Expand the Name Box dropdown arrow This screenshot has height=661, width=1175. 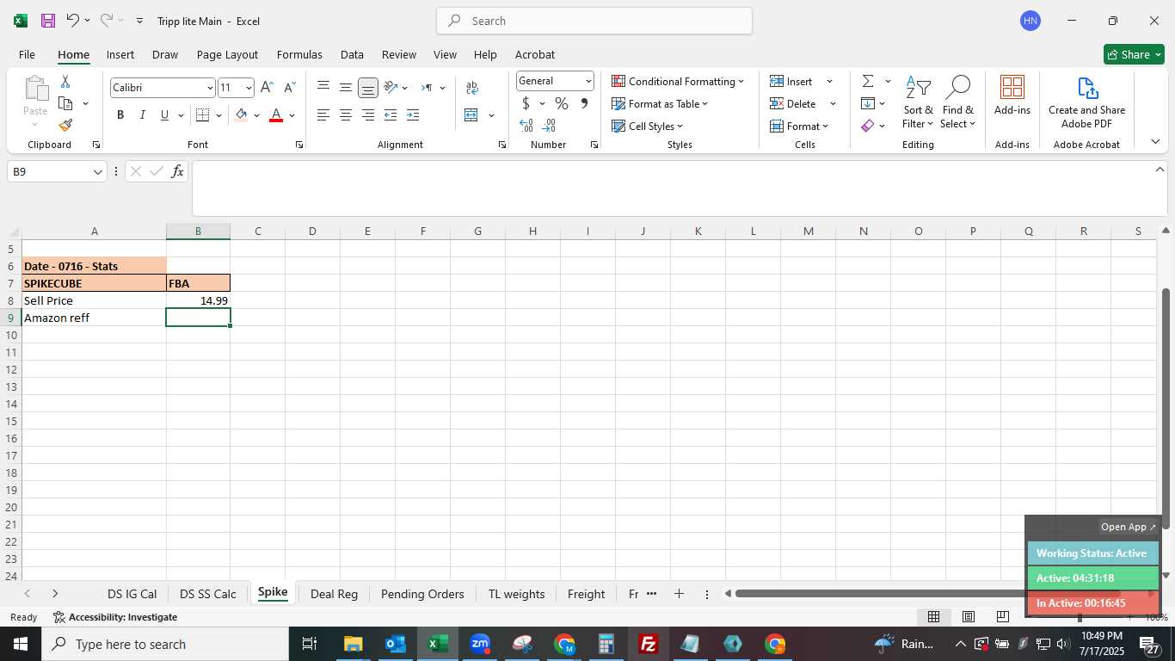98,172
